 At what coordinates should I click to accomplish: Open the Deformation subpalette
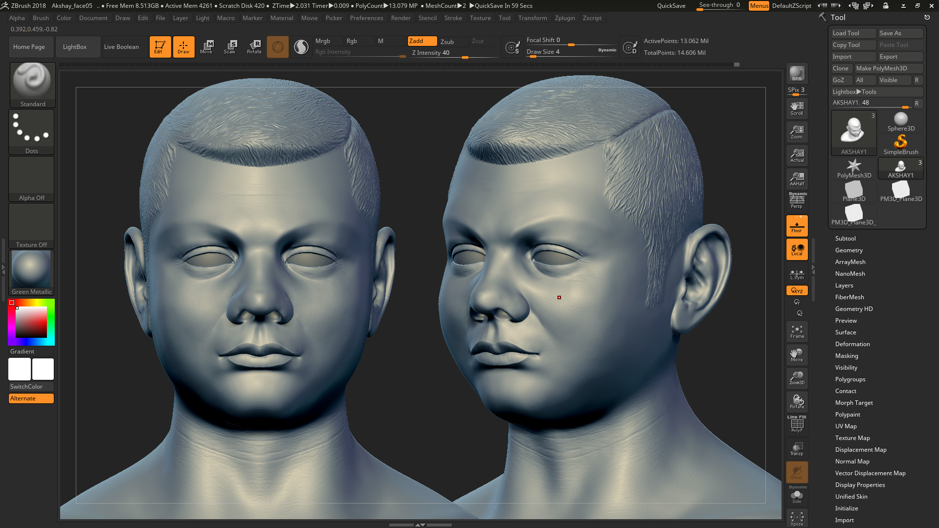click(x=852, y=344)
